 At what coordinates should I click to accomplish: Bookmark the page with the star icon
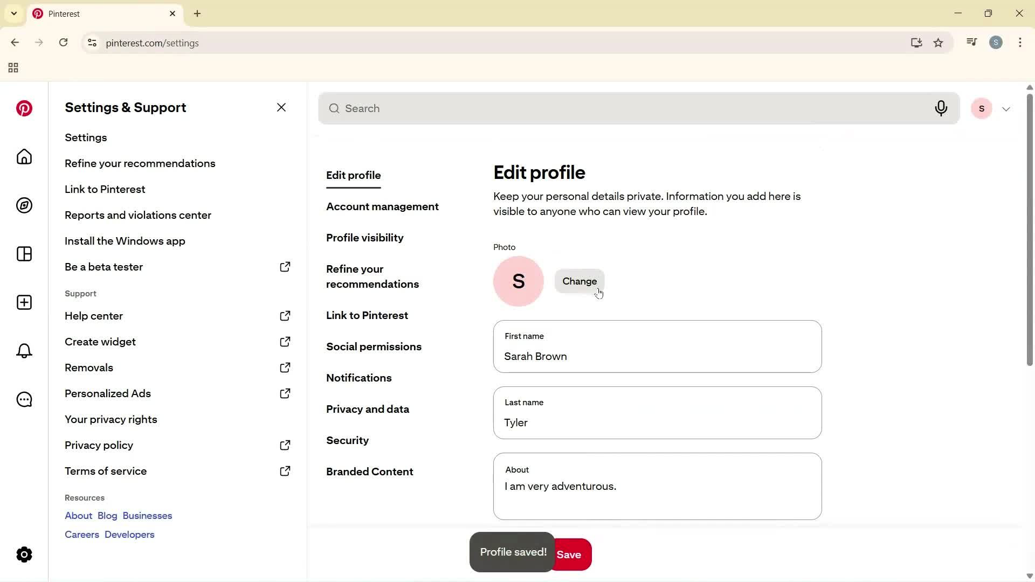(x=939, y=43)
